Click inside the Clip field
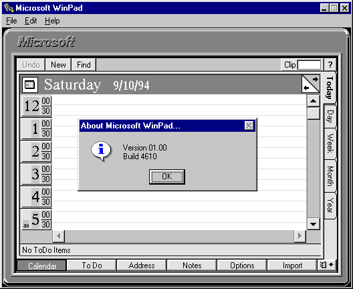 coord(309,65)
